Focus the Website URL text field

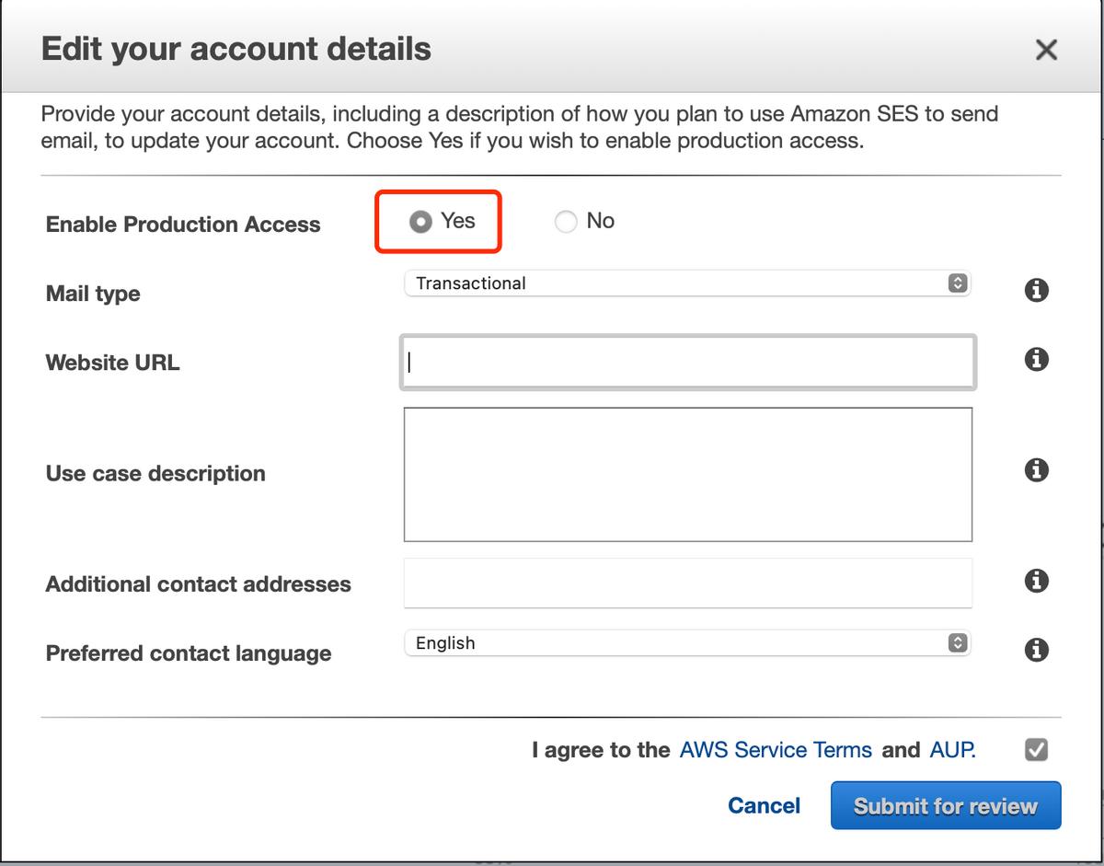(687, 363)
